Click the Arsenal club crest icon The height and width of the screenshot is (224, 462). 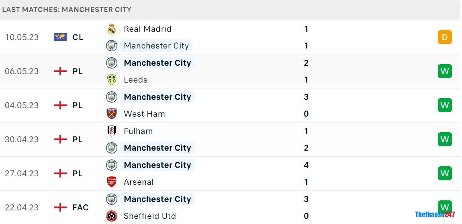click(112, 182)
